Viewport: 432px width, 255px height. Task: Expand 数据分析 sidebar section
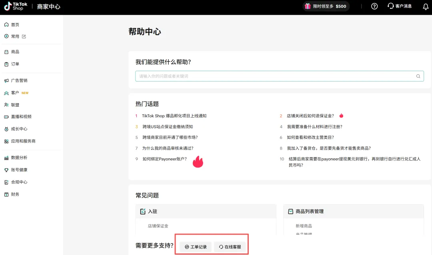(19, 158)
